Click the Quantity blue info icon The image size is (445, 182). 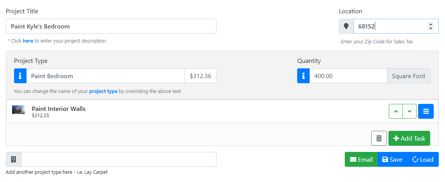303,76
